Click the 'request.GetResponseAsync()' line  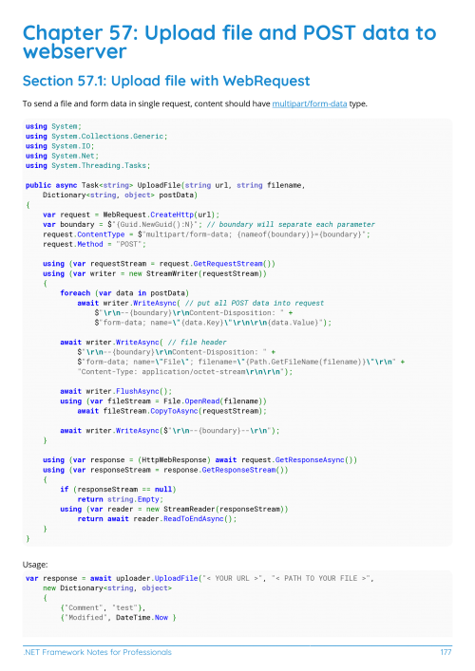(199, 460)
